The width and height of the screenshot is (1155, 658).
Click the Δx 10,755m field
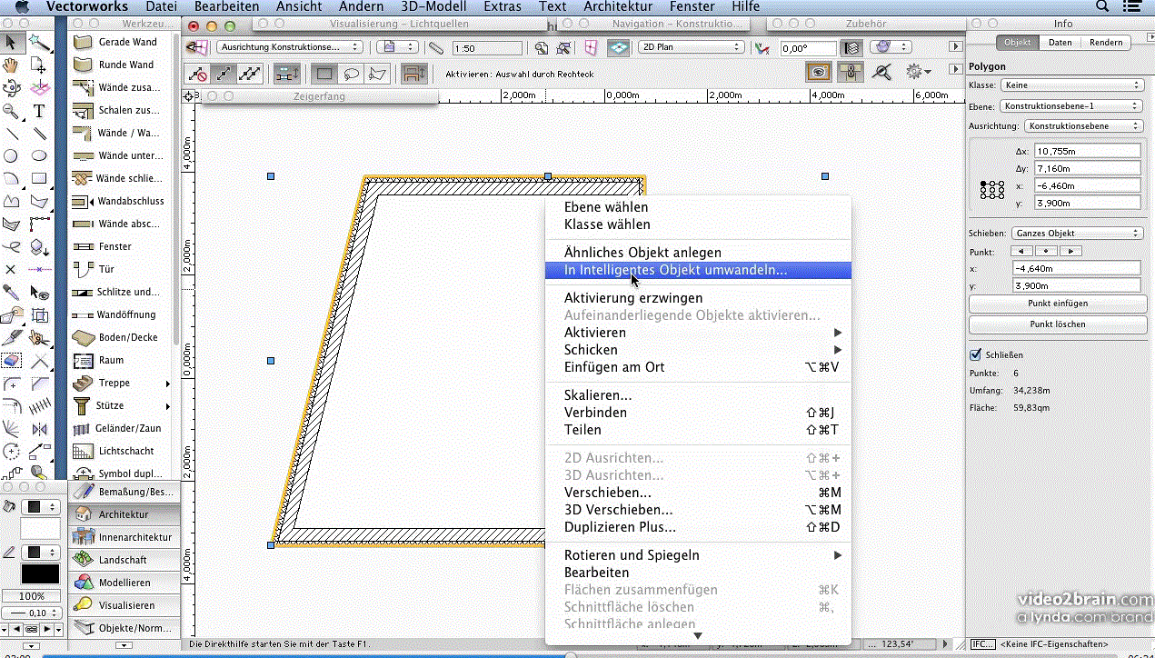pyautogui.click(x=1087, y=151)
